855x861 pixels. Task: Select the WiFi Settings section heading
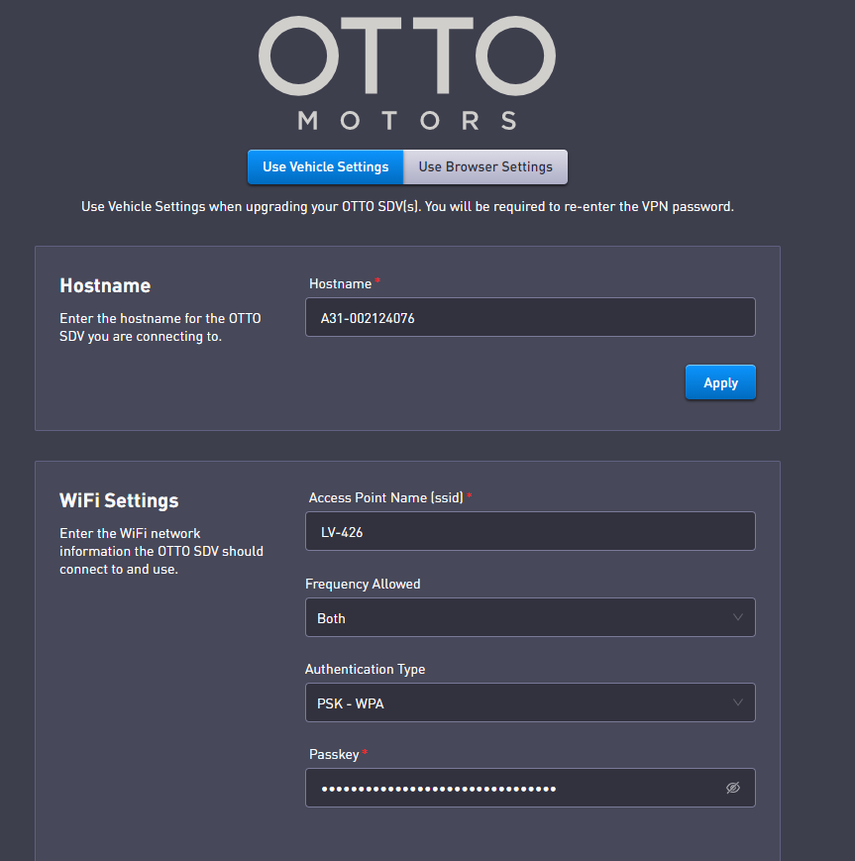click(119, 500)
